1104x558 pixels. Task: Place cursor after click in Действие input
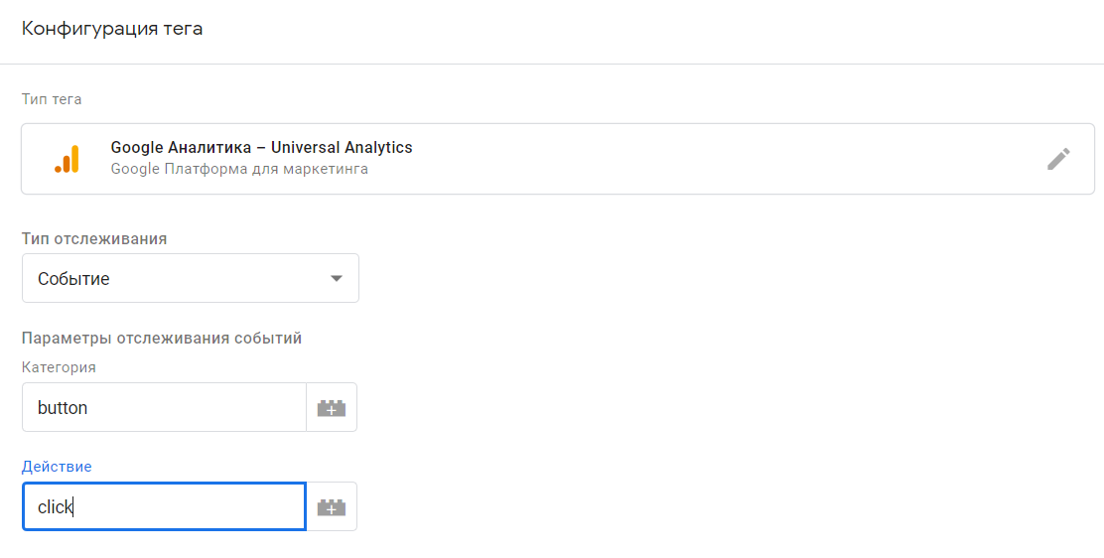(x=75, y=507)
